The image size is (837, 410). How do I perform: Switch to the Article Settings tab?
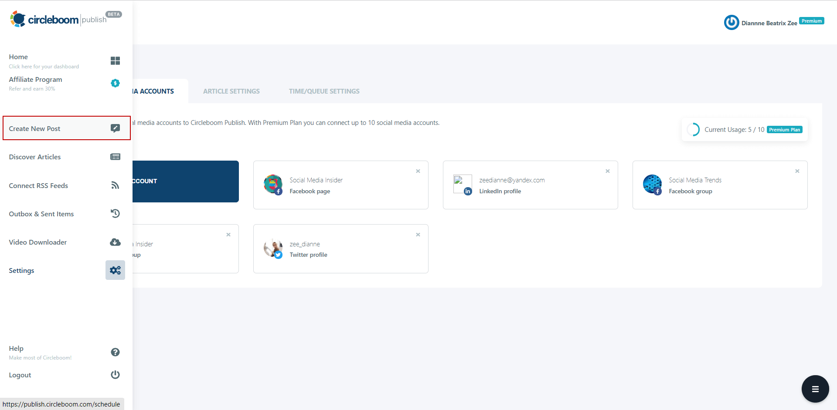(x=231, y=91)
